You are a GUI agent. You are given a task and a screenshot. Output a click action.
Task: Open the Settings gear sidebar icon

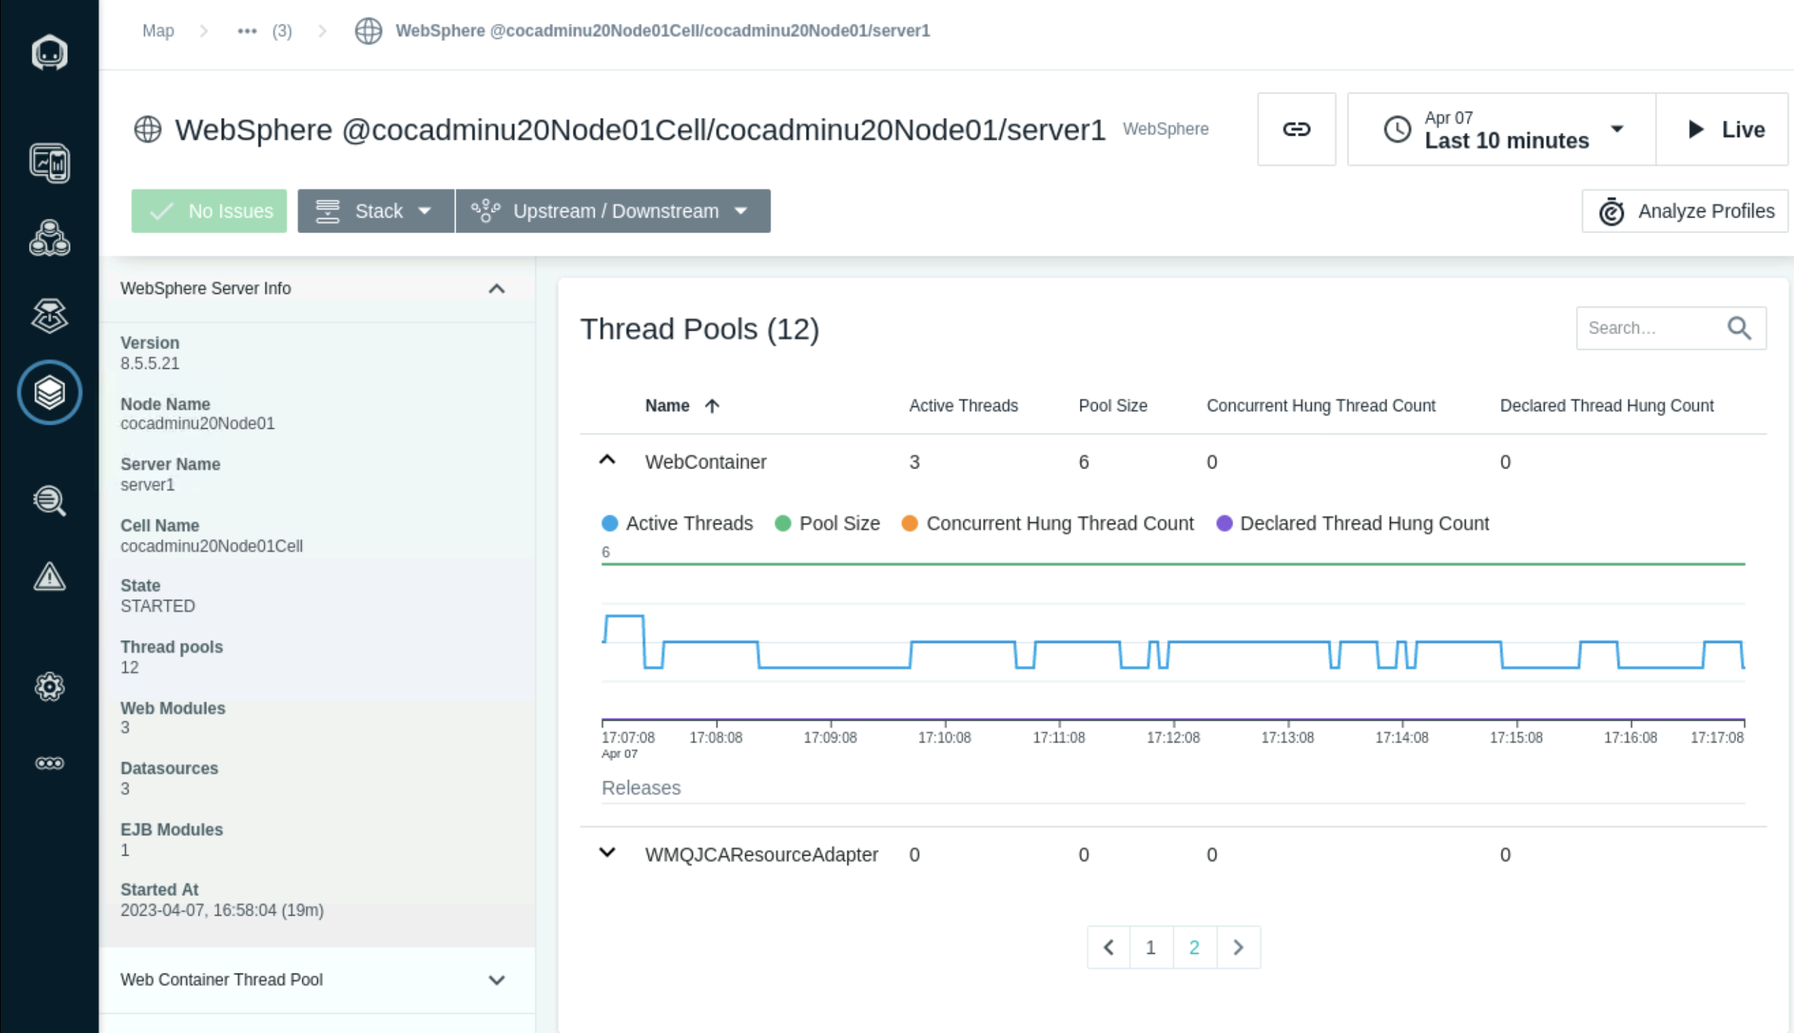coord(49,687)
